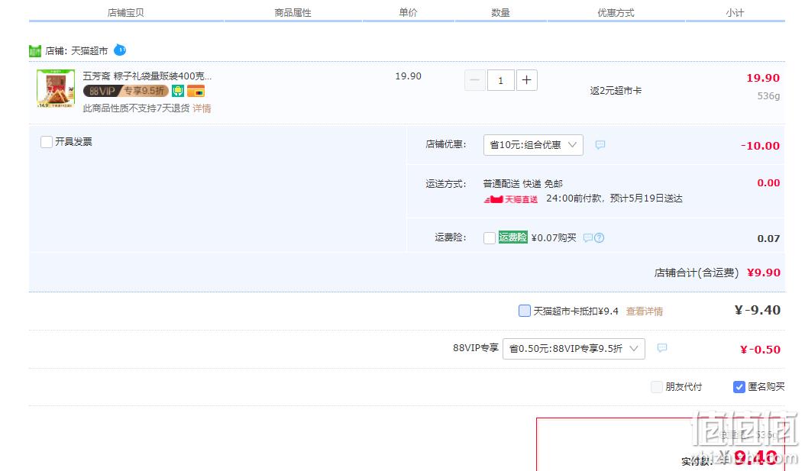Click the 此商品性质不支持7天退货 notice text

pyautogui.click(x=137, y=108)
